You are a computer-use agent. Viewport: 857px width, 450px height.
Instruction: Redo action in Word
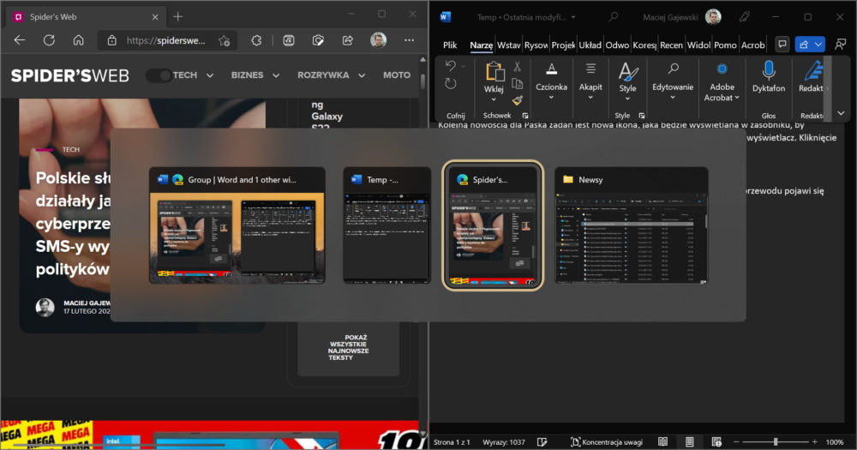click(x=451, y=84)
